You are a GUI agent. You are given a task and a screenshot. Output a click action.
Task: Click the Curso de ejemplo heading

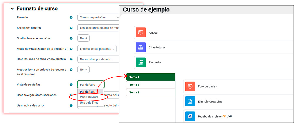pos(146,9)
